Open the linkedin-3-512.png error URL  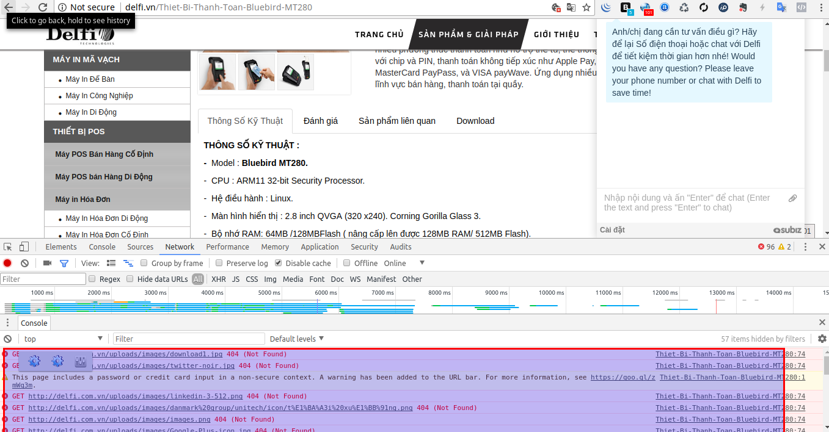135,396
